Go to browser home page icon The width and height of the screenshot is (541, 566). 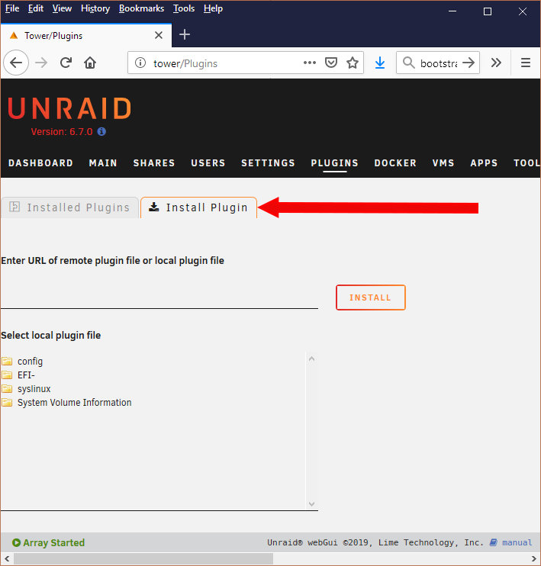coord(90,63)
